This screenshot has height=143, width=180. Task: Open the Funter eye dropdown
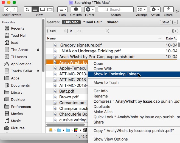[x=90, y=9]
